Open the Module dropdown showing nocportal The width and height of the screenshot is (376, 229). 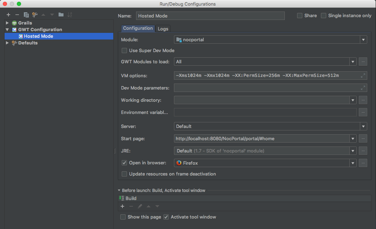pyautogui.click(x=270, y=40)
